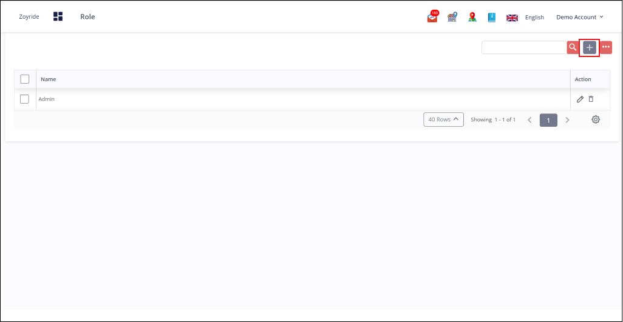Go to next page arrow
The image size is (623, 322).
click(x=567, y=120)
